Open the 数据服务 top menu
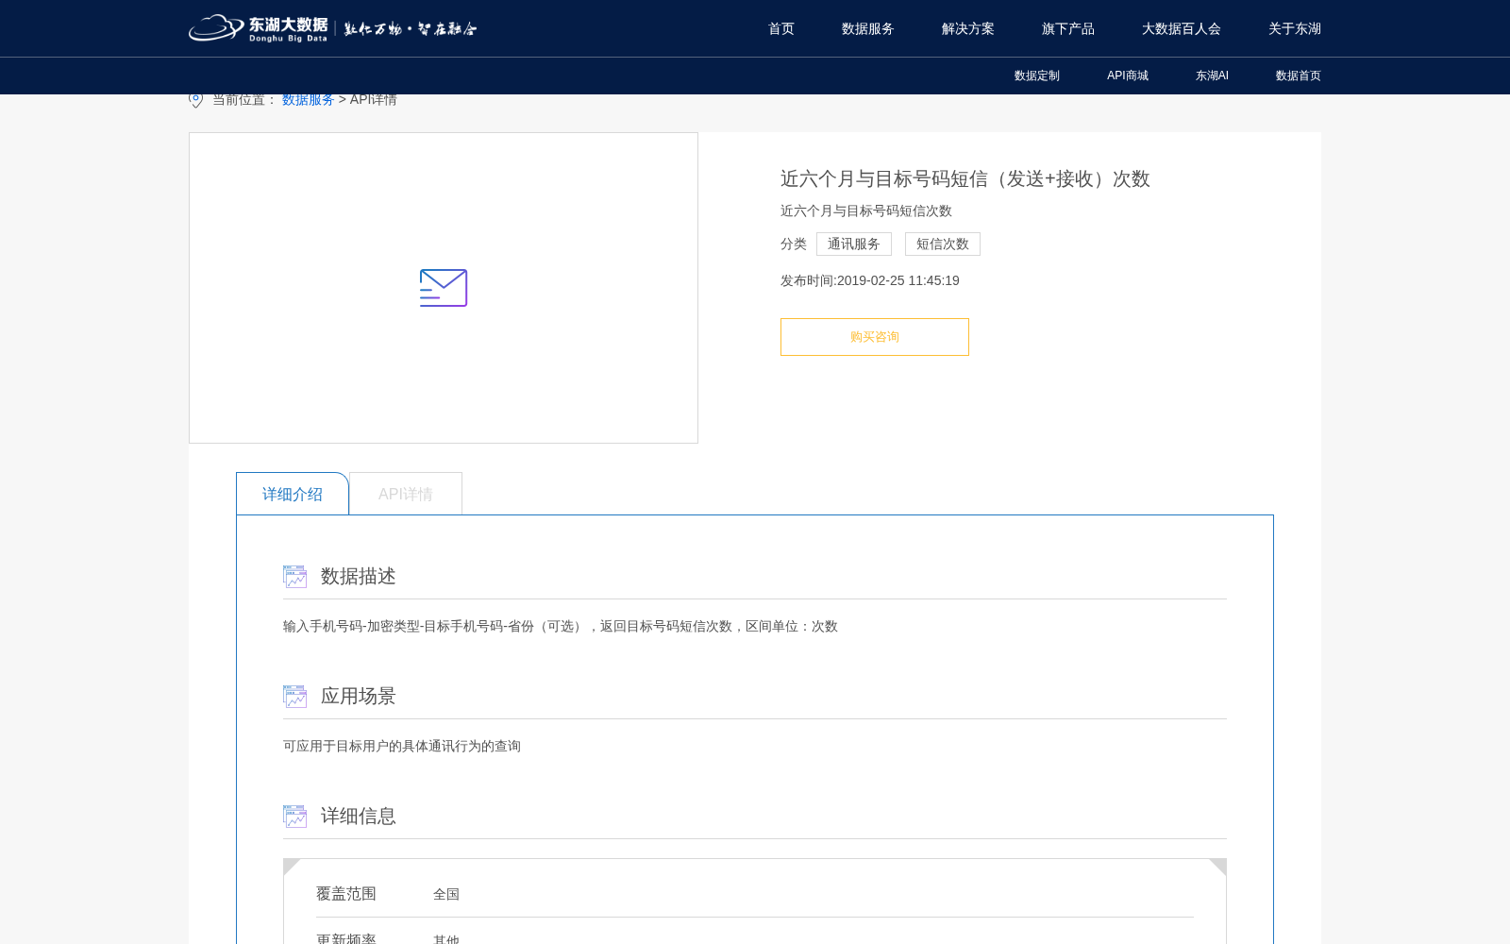Viewport: 1510px width, 944px height. point(868,28)
